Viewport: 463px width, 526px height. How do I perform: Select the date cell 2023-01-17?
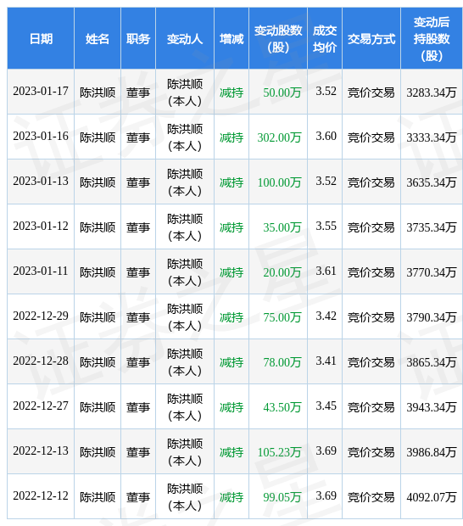(41, 92)
